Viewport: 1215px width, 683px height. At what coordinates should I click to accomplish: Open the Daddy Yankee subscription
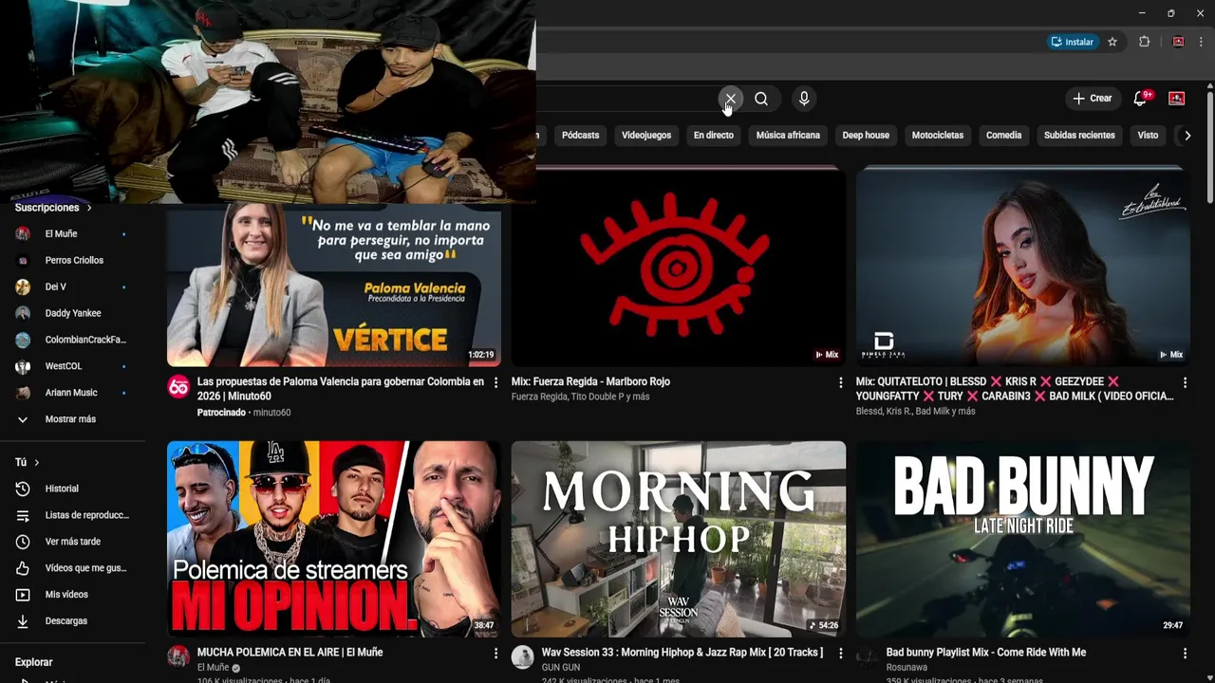[72, 313]
